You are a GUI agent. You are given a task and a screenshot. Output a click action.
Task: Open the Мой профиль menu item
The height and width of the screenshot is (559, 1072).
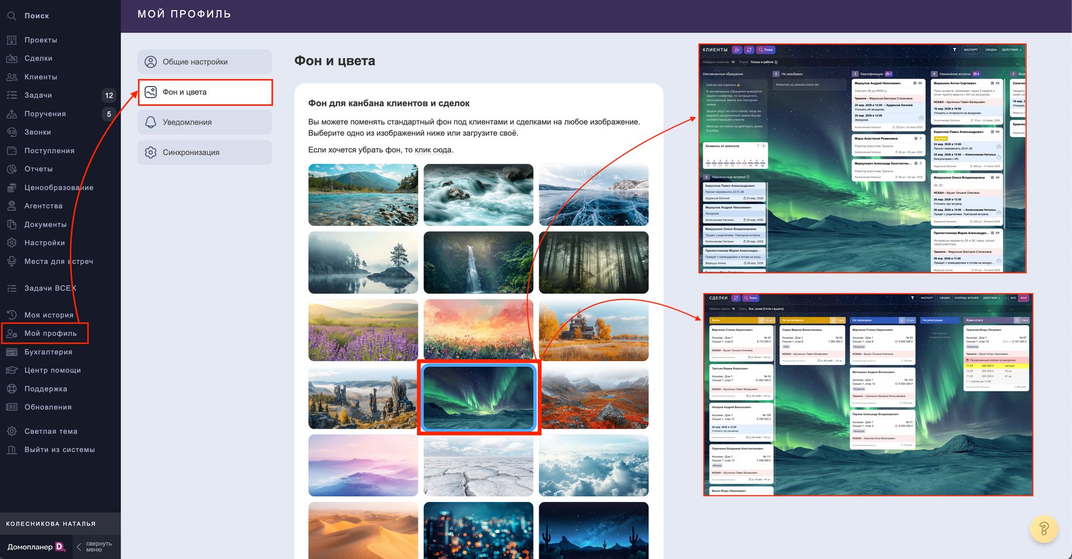pyautogui.click(x=50, y=333)
